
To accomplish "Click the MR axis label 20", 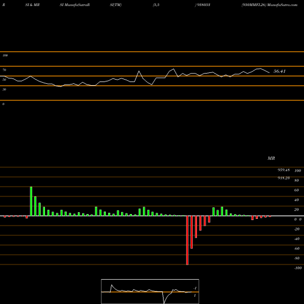I will 297,210.
